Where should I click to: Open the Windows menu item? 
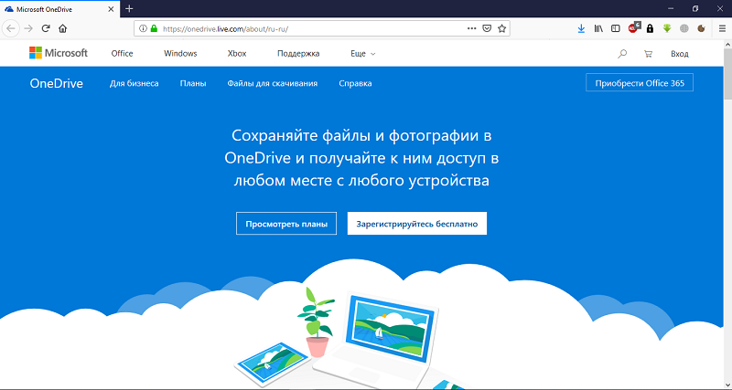point(180,54)
